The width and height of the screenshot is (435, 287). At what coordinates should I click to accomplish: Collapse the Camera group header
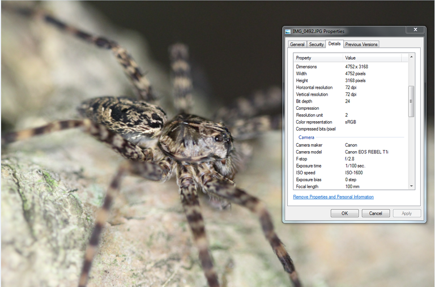(x=306, y=138)
